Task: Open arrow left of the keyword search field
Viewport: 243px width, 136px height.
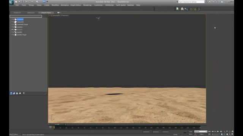Action: coord(177,2)
